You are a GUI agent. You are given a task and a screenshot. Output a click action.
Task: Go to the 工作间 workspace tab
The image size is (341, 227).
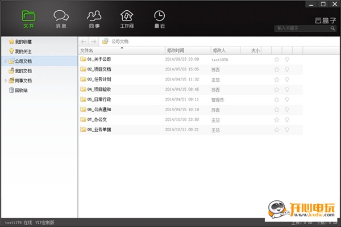127,19
